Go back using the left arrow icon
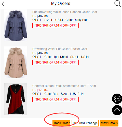Screen dimensions: 122x127 point(3,4)
